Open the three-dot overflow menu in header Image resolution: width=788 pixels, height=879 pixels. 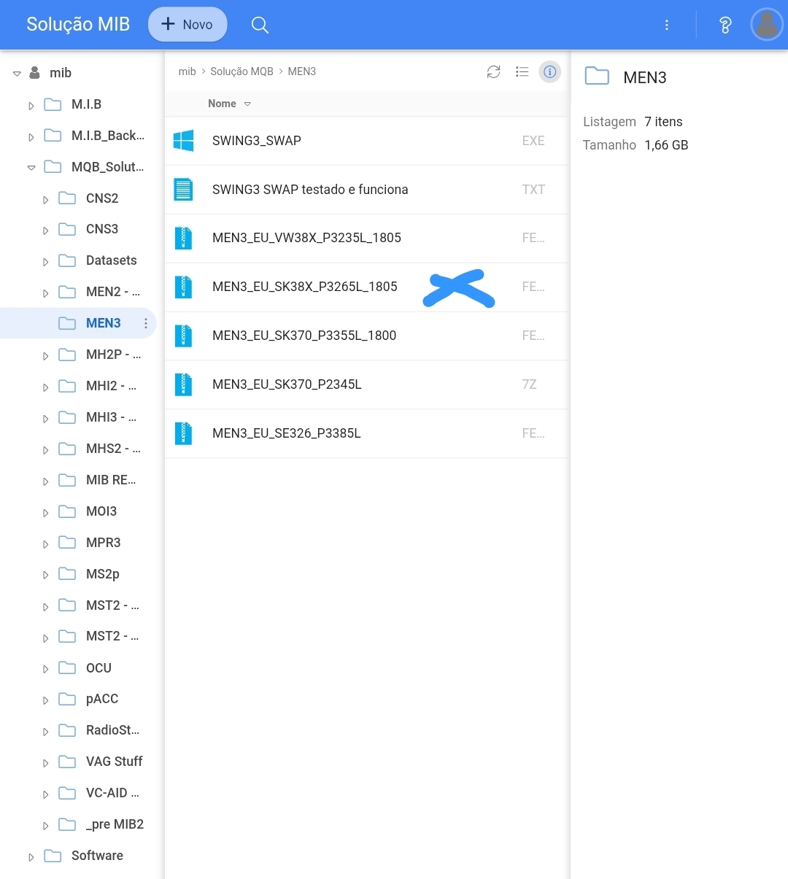pyautogui.click(x=666, y=25)
